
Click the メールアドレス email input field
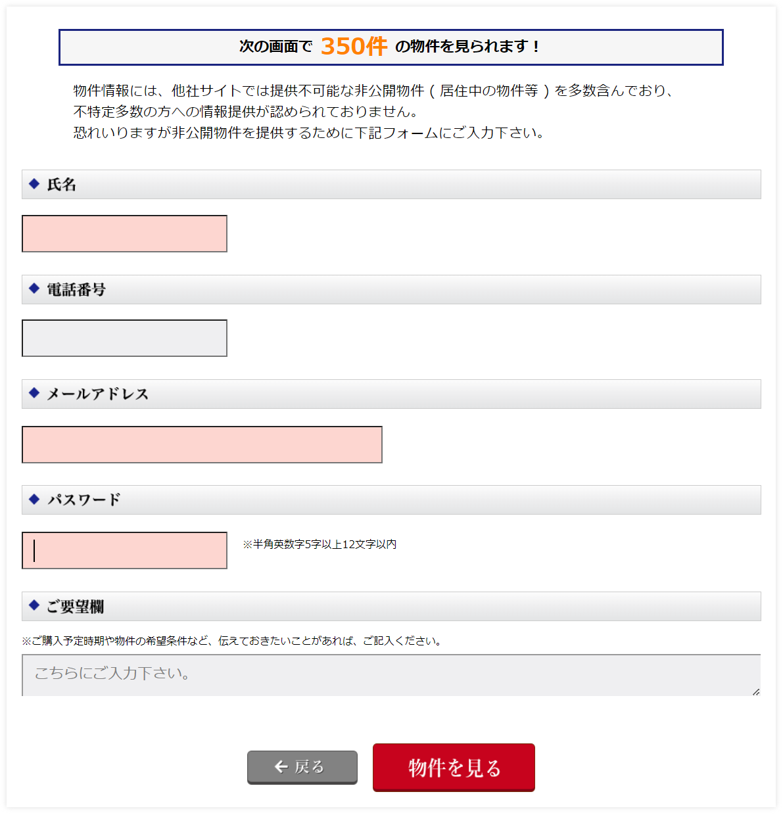click(202, 444)
